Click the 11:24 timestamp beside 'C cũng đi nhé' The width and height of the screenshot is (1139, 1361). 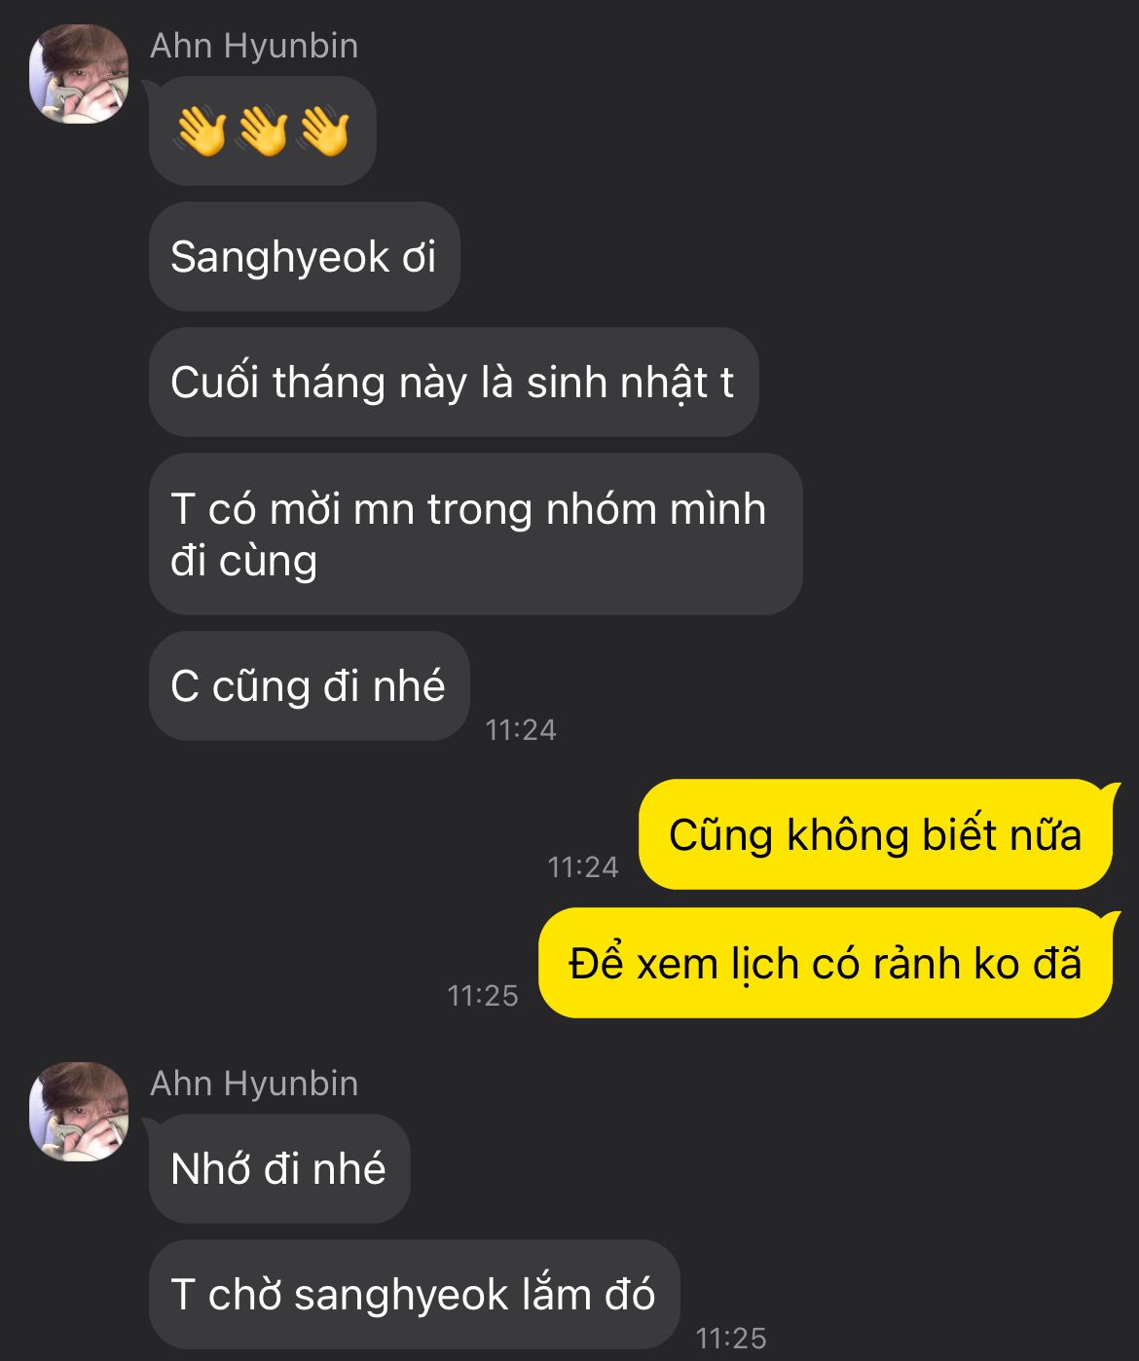(x=521, y=730)
